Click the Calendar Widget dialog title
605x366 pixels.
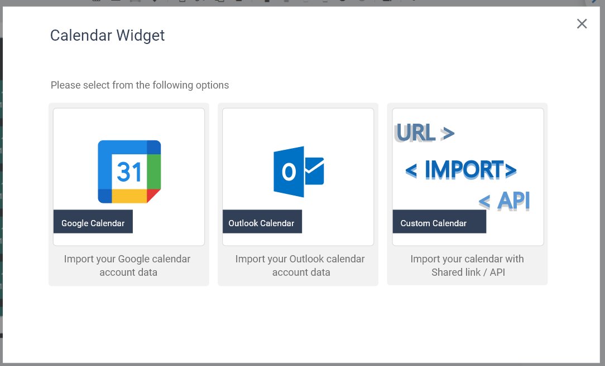coord(107,35)
